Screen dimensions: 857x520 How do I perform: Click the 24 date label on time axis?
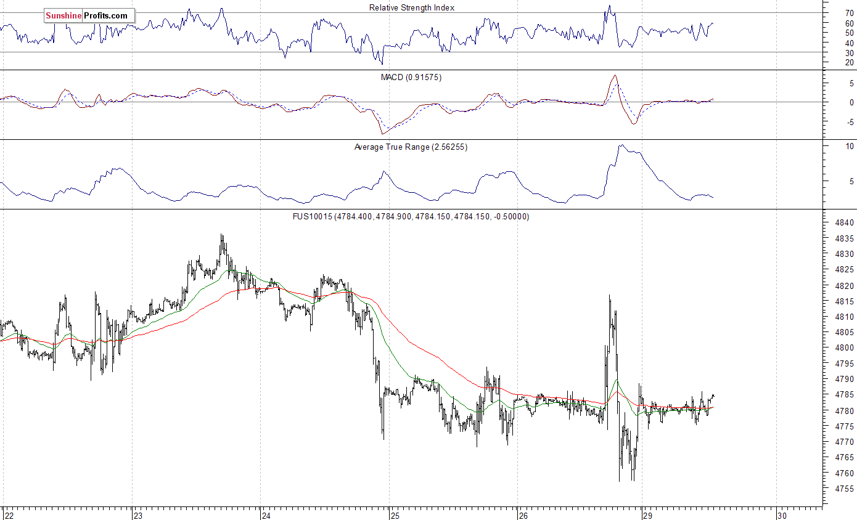click(x=266, y=515)
